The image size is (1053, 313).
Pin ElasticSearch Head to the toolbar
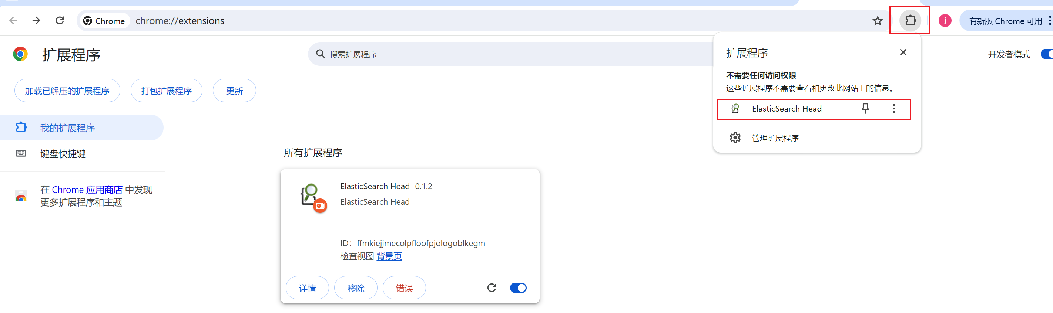[x=865, y=109]
